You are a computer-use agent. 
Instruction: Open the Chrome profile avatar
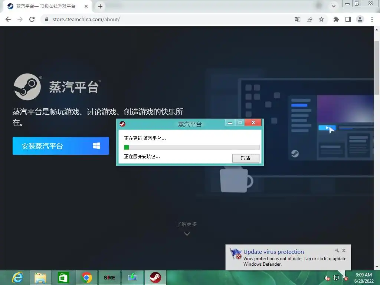click(x=360, y=19)
